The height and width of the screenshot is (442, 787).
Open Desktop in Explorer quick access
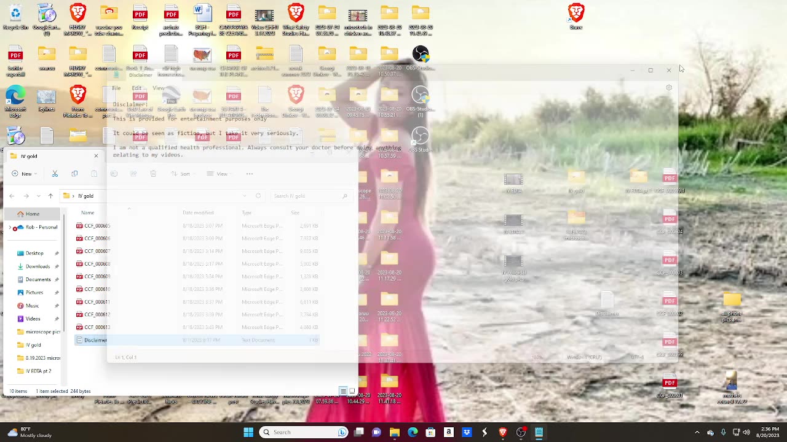click(x=34, y=254)
